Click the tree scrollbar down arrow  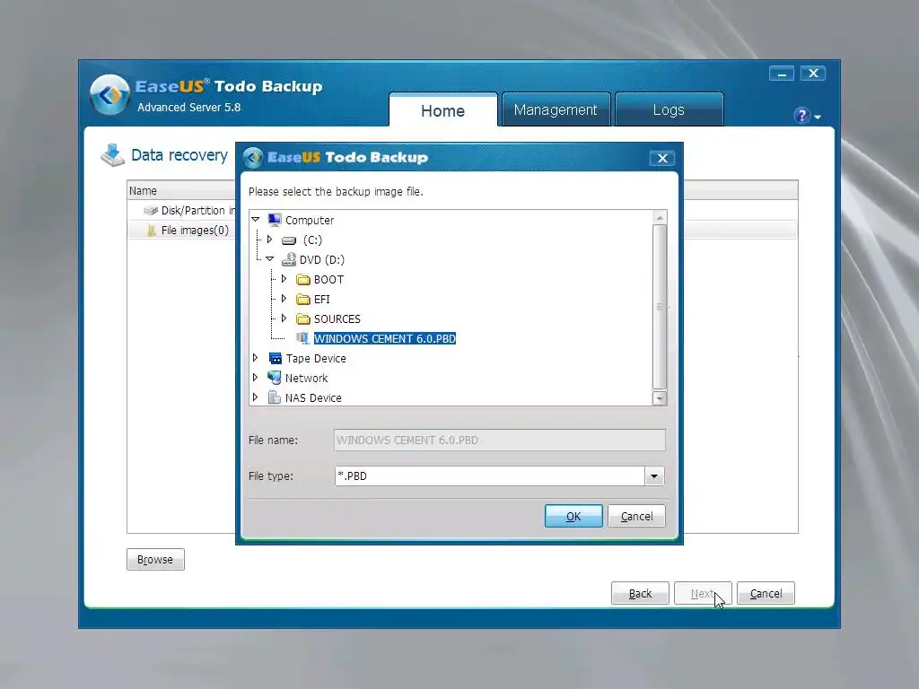[x=660, y=397]
